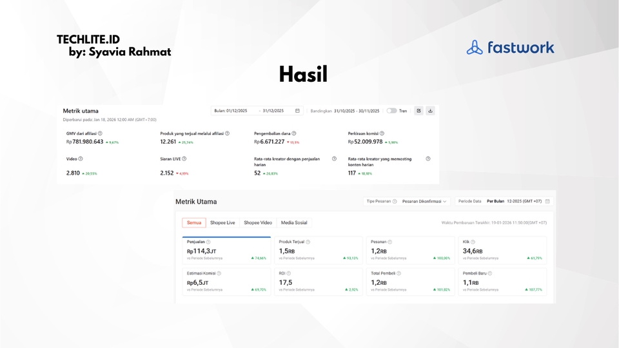Click the Video count 2.810
This screenshot has width=619, height=348.
pos(73,173)
